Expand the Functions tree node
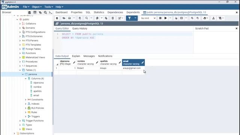Viewport: 240px width, 135px height. coord(20,53)
